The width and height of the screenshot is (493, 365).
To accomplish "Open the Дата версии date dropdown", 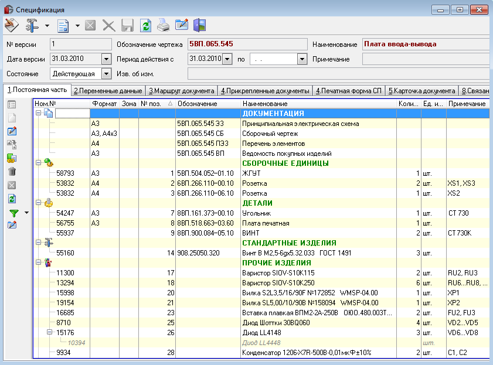I will (106, 59).
